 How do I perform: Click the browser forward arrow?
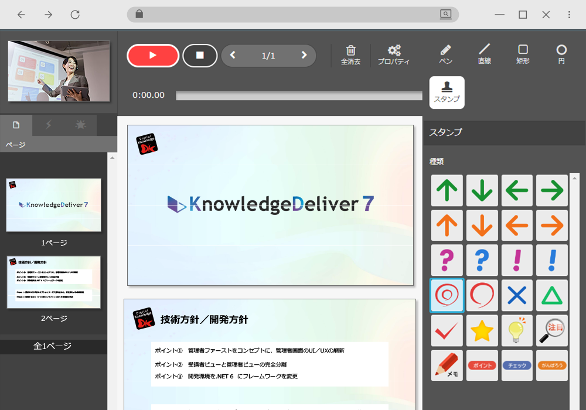(x=48, y=15)
